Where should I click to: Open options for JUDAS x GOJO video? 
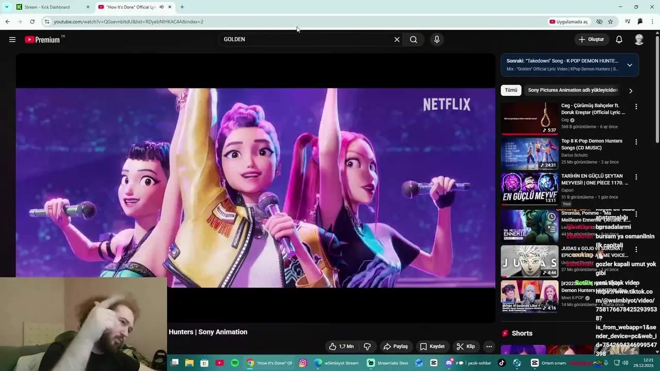click(x=636, y=249)
